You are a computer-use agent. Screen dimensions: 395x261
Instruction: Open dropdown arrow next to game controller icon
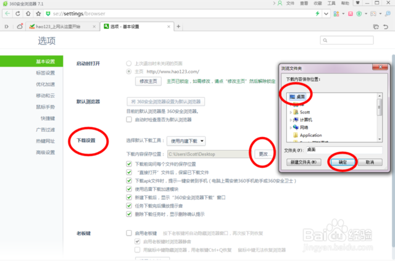(x=380, y=14)
